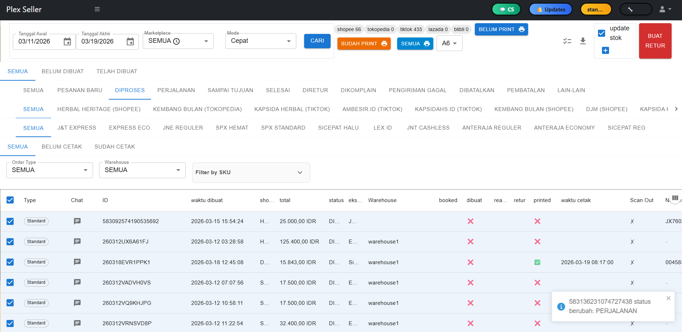Viewport: 682px width, 332px height.
Task: Open the A6 paper size dropdown
Action: [449, 43]
